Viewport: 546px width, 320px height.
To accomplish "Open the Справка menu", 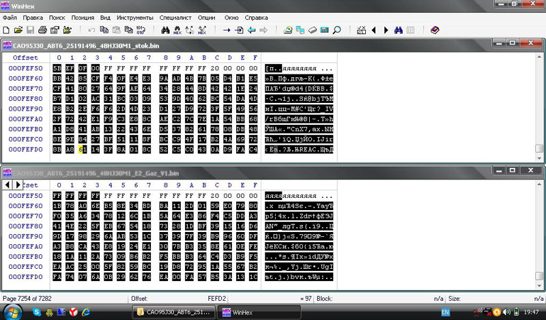I will tap(256, 16).
